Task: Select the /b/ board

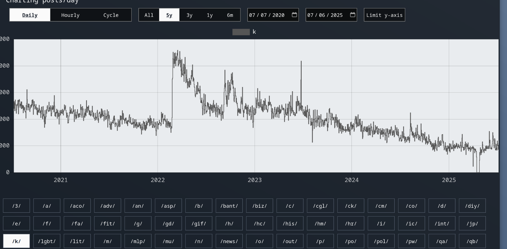Action: pyautogui.click(x=199, y=206)
